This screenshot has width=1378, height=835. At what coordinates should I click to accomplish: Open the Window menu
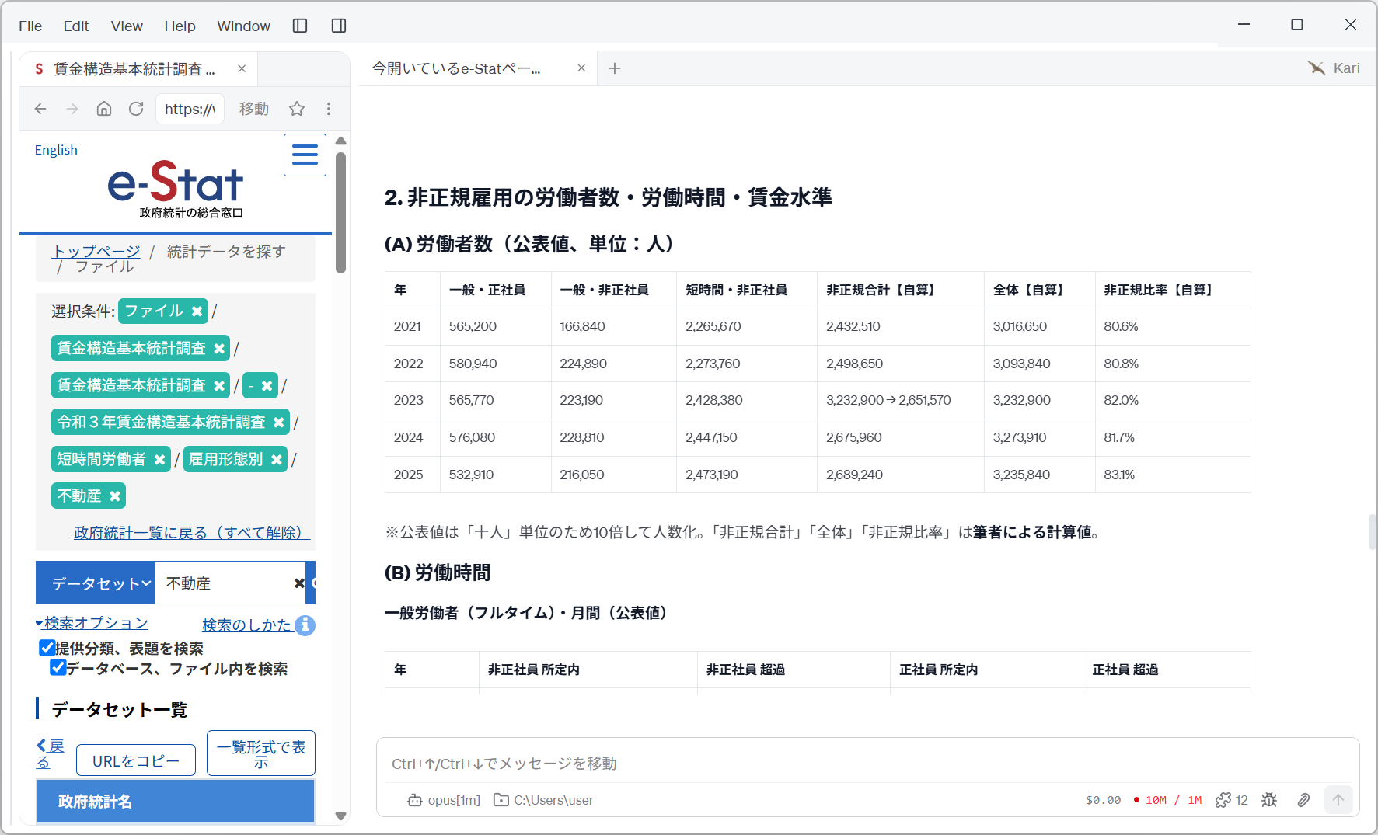[x=243, y=26]
